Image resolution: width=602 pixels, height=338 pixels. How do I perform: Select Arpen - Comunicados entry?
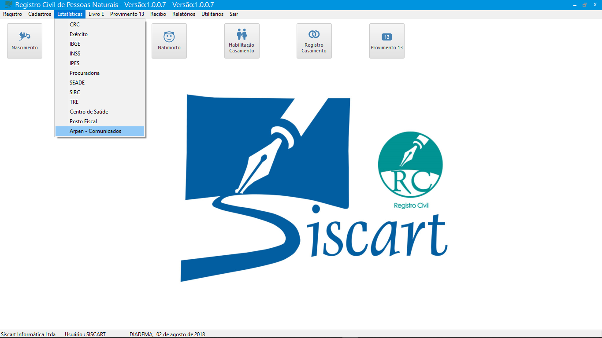pyautogui.click(x=100, y=131)
